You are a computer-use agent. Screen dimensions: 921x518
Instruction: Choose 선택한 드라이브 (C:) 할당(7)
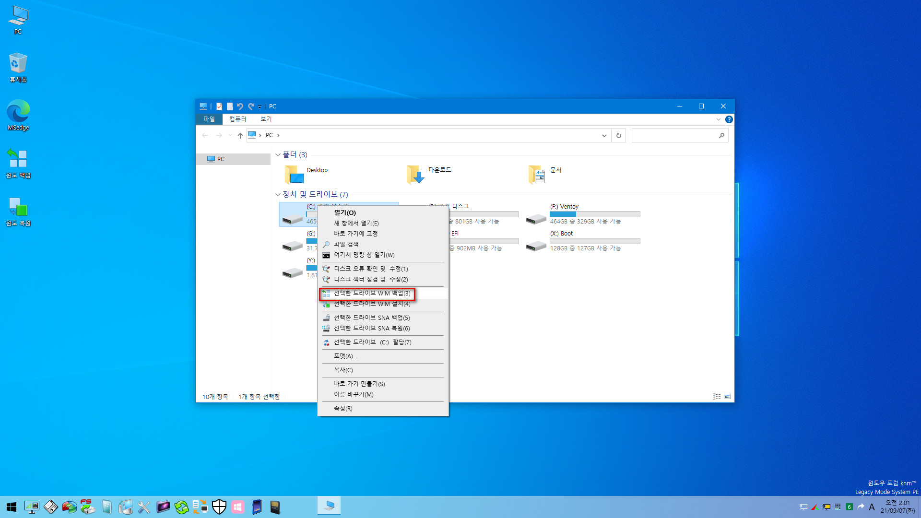[x=383, y=342]
